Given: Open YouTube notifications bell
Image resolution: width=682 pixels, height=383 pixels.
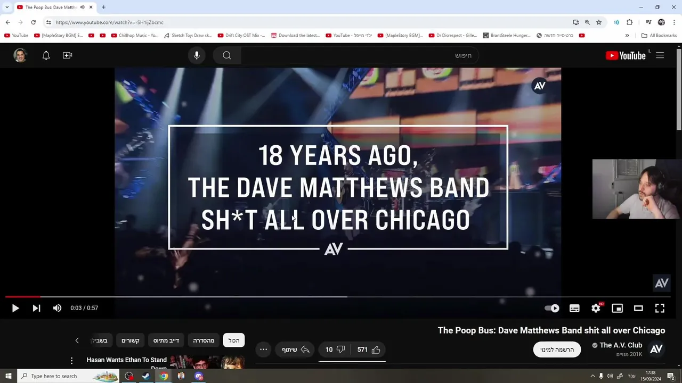Looking at the screenshot, I should (x=46, y=55).
